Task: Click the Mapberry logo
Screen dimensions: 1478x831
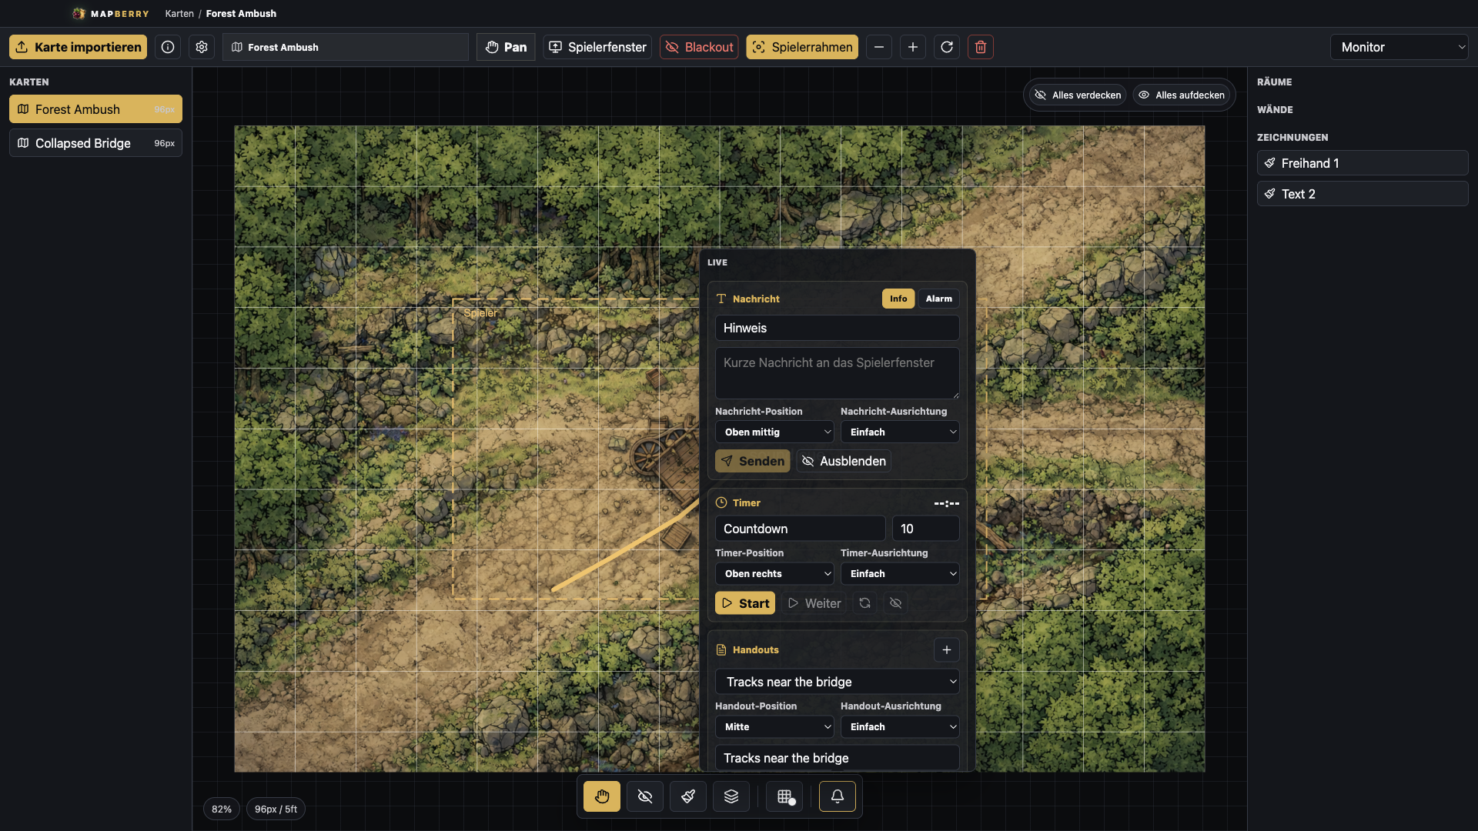Action: point(111,13)
